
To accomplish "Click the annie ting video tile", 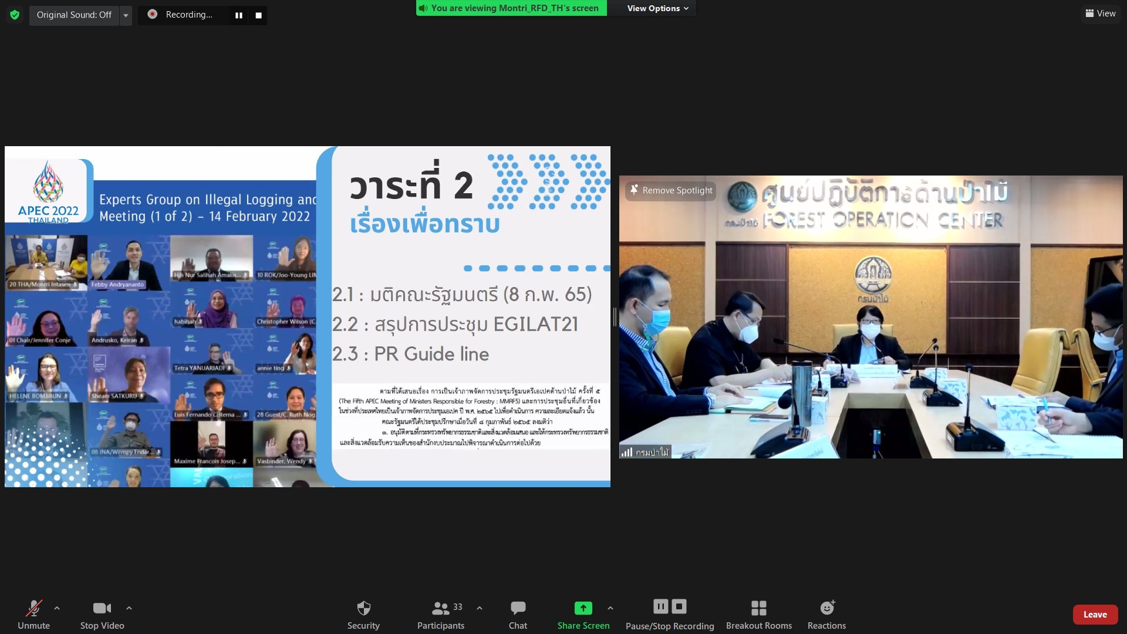I will point(285,352).
